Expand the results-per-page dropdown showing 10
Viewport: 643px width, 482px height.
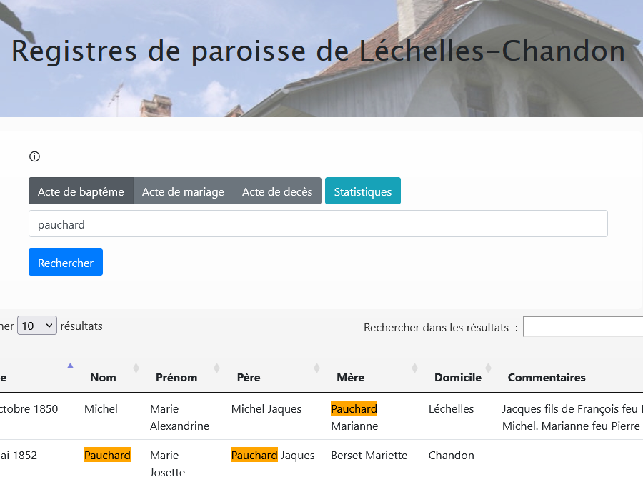[x=36, y=326]
